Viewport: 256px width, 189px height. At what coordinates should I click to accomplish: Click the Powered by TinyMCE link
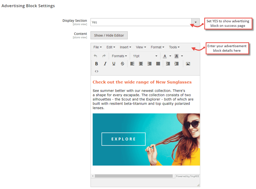[187, 176]
